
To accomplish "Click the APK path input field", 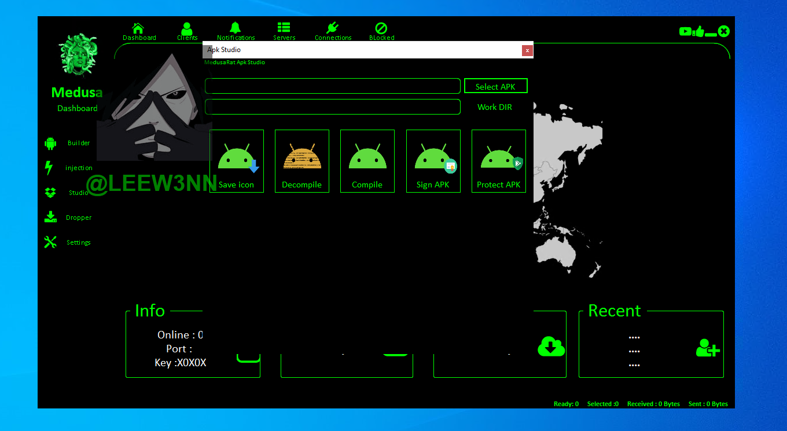I will 332,86.
